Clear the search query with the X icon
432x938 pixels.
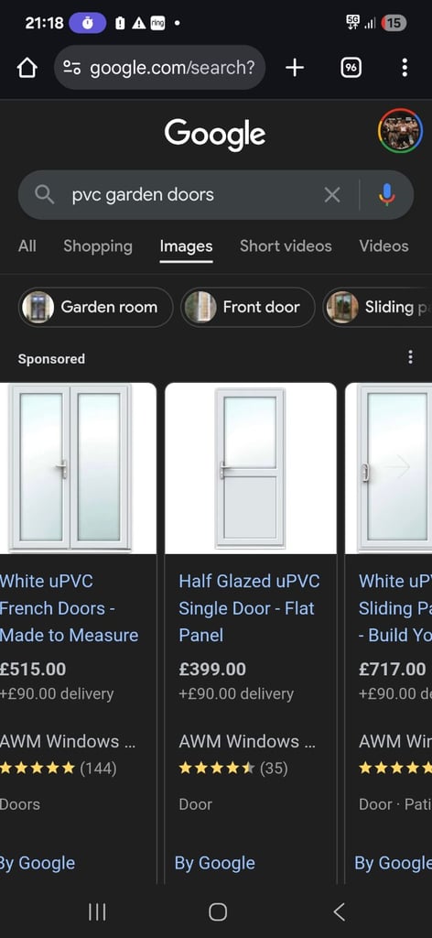[332, 194]
